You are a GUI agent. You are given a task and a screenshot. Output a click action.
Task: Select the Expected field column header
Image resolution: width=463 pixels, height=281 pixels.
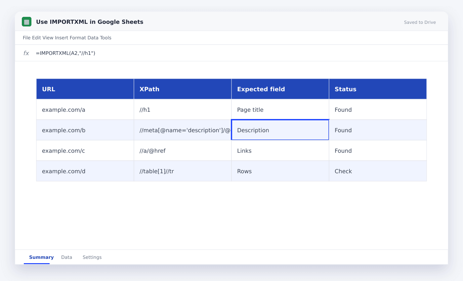280,89
